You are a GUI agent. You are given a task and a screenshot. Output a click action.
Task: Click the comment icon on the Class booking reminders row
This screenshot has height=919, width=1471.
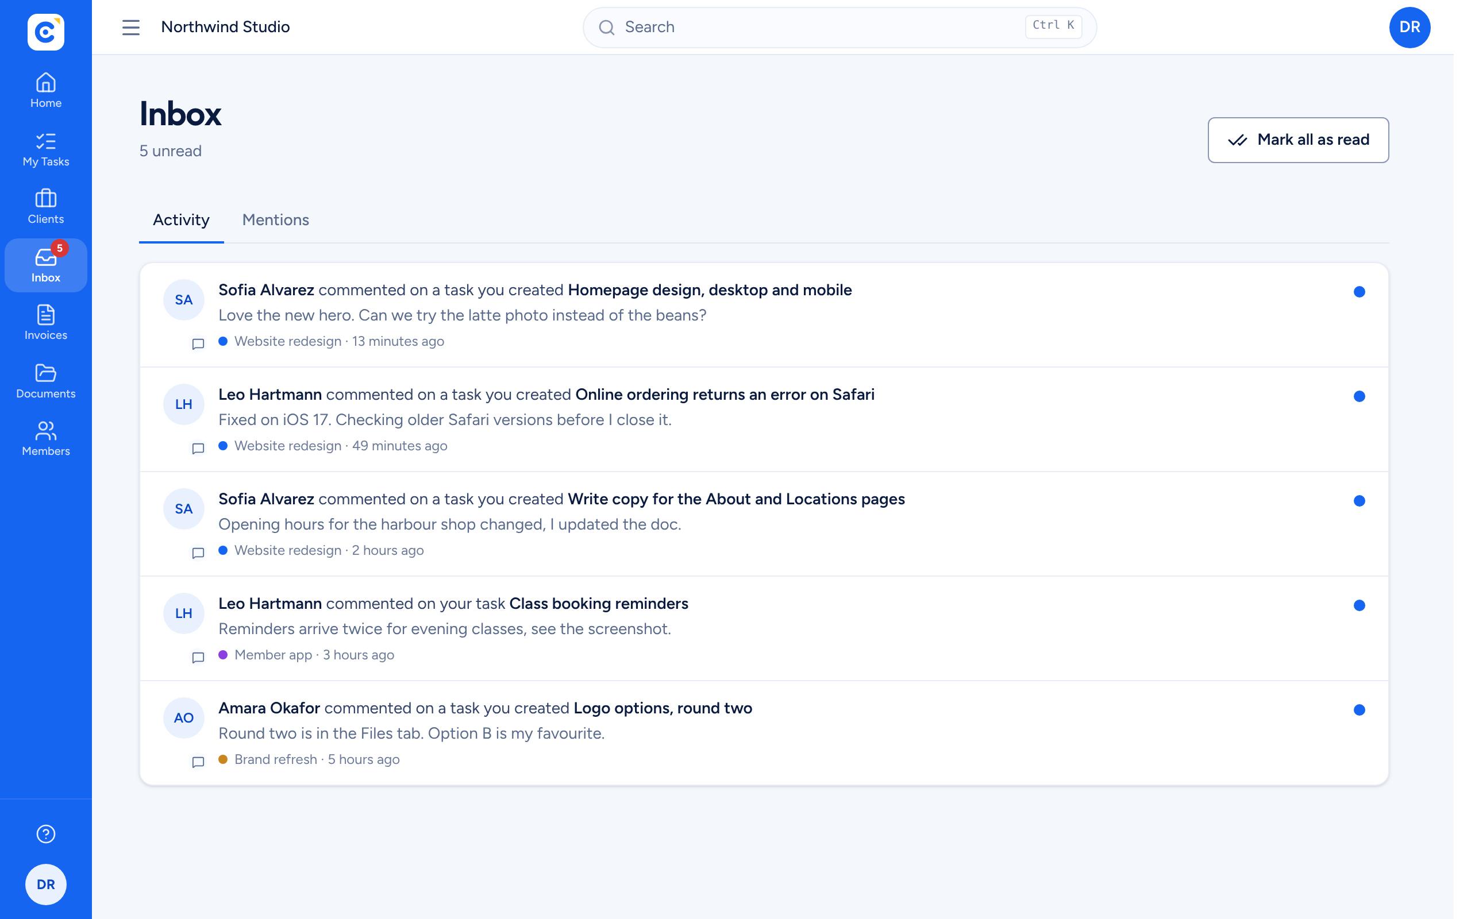pos(198,658)
